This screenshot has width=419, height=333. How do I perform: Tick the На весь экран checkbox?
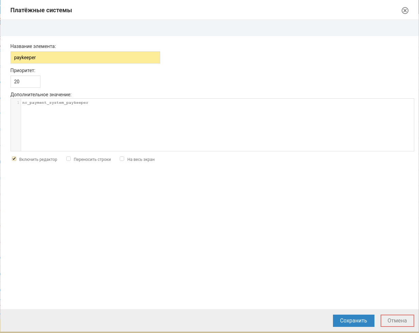[x=122, y=159]
